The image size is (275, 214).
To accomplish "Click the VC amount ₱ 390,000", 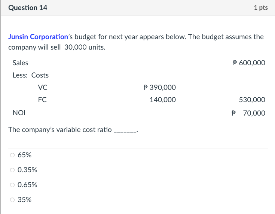I will coord(160,87).
